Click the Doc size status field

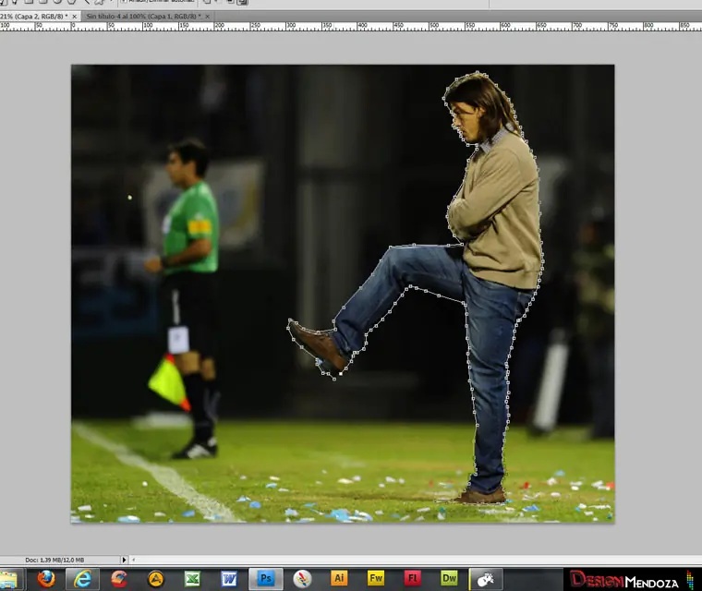point(55,560)
